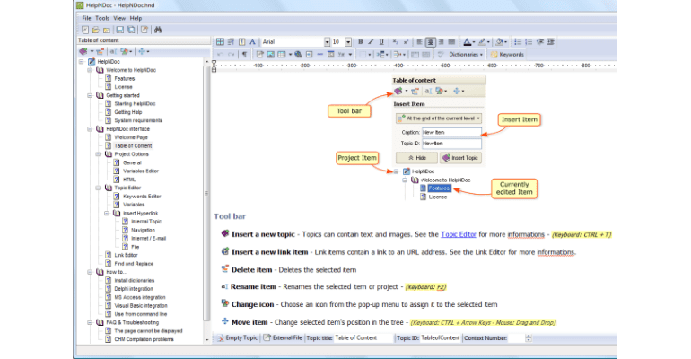
Task: Toggle right text alignment
Action: tap(442, 42)
